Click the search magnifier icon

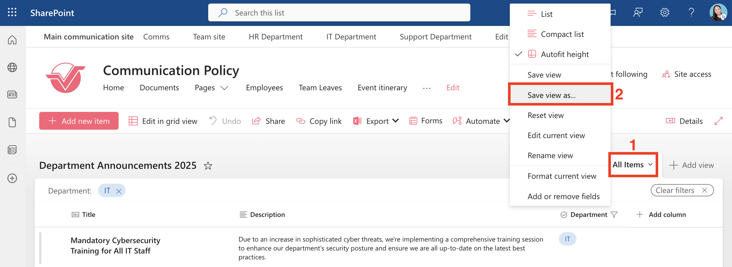(222, 12)
